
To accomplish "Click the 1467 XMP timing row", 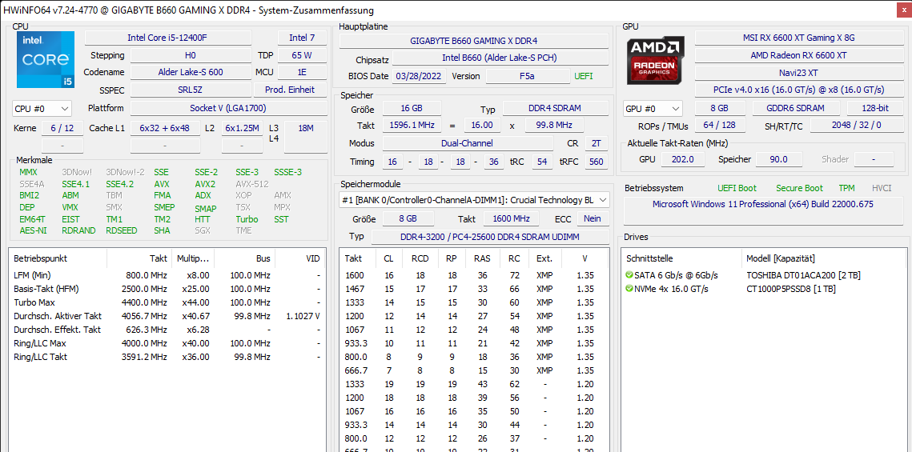I will pos(473,289).
